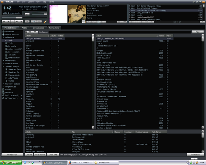Image resolution: width=206 pixels, height=165 pixels.
Task: Switch to the Visualisation tab
Action: pyautogui.click(x=38, y=28)
